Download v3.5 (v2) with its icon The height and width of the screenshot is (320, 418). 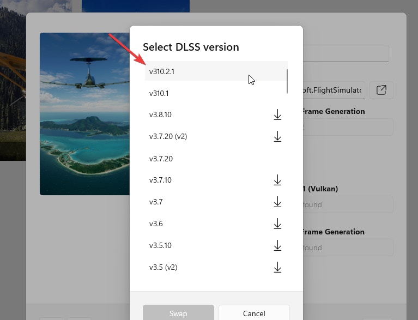[277, 267]
